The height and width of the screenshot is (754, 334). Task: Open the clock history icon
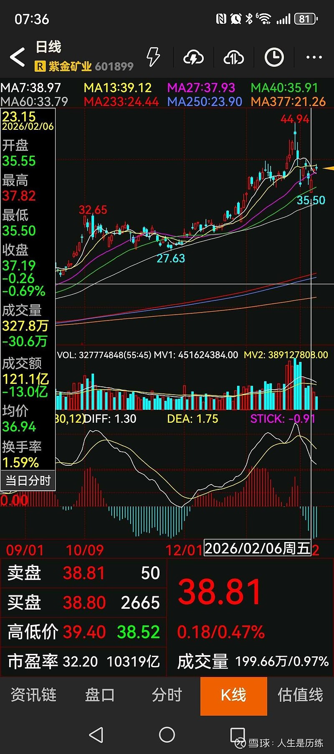[x=274, y=58]
